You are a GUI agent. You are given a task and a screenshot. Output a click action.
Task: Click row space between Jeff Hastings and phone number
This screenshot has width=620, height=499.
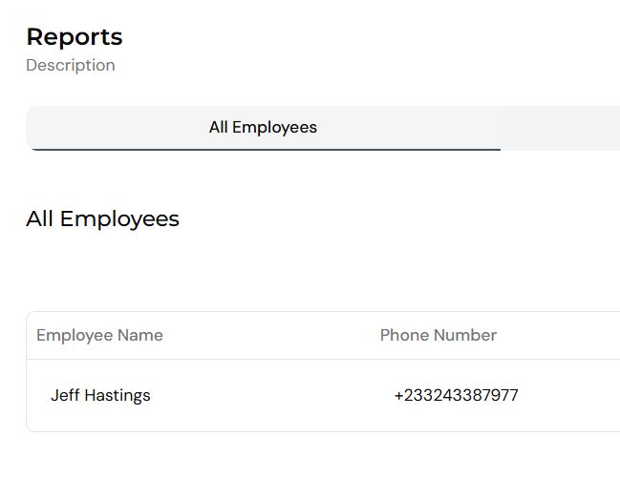coord(272,395)
